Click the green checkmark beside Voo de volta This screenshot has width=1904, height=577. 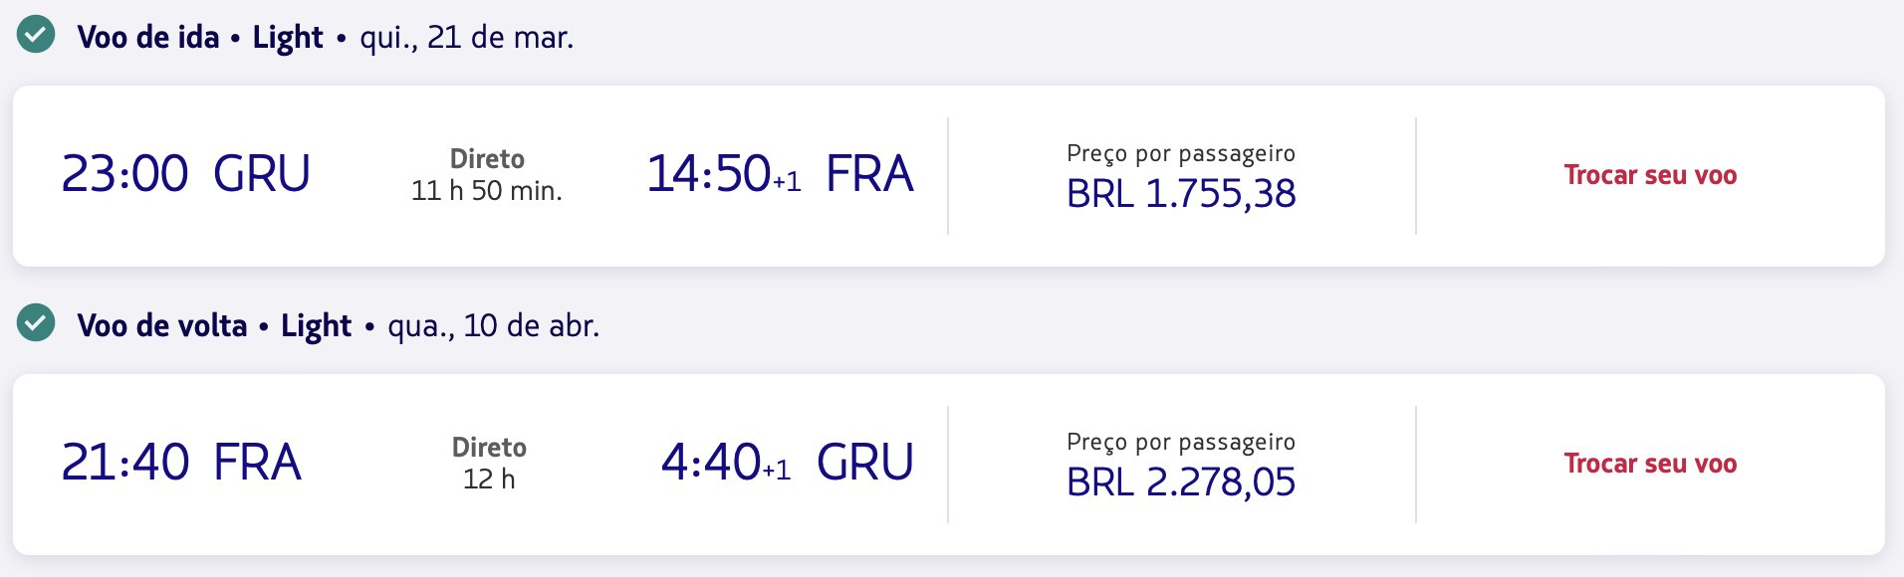click(36, 322)
